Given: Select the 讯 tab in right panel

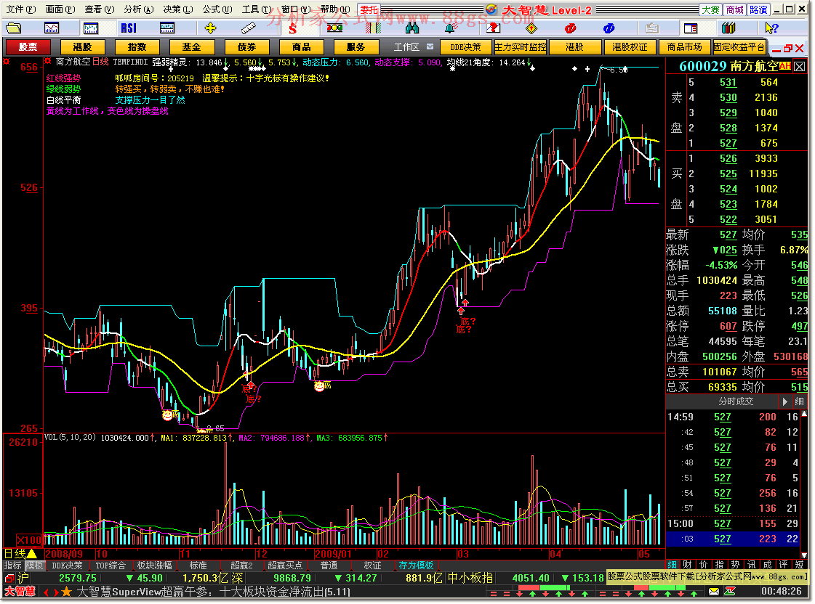Looking at the screenshot, I should click(x=751, y=565).
